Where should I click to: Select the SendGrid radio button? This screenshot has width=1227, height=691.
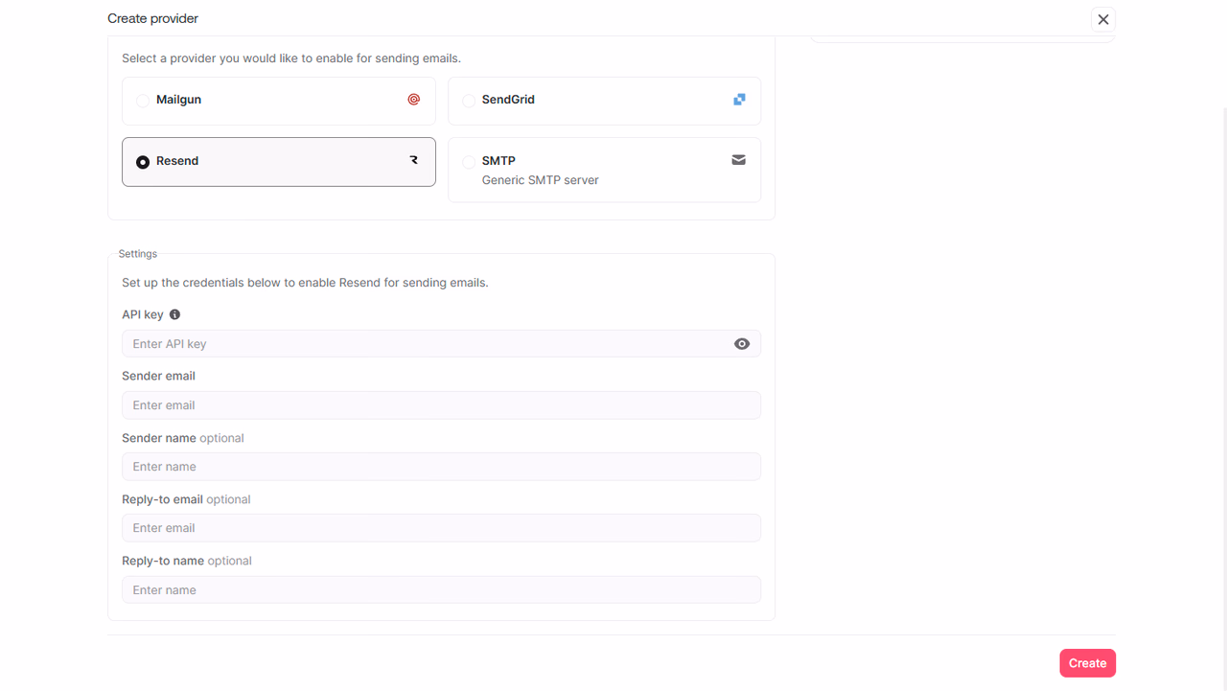[469, 101]
